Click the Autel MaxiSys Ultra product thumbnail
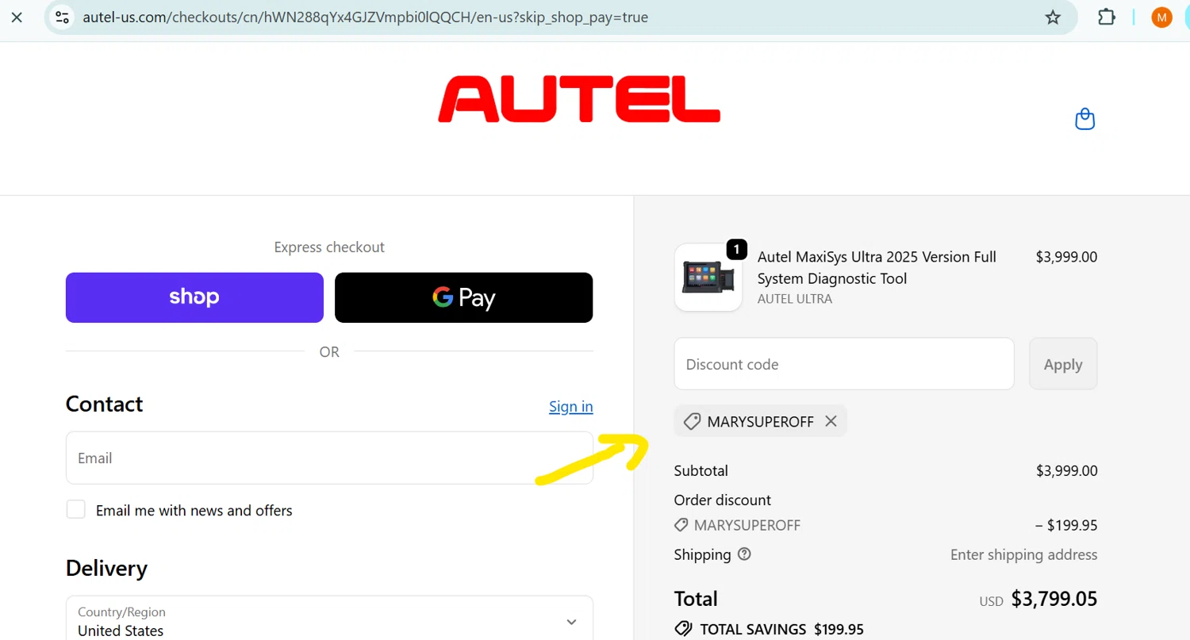The width and height of the screenshot is (1190, 640). (x=708, y=277)
